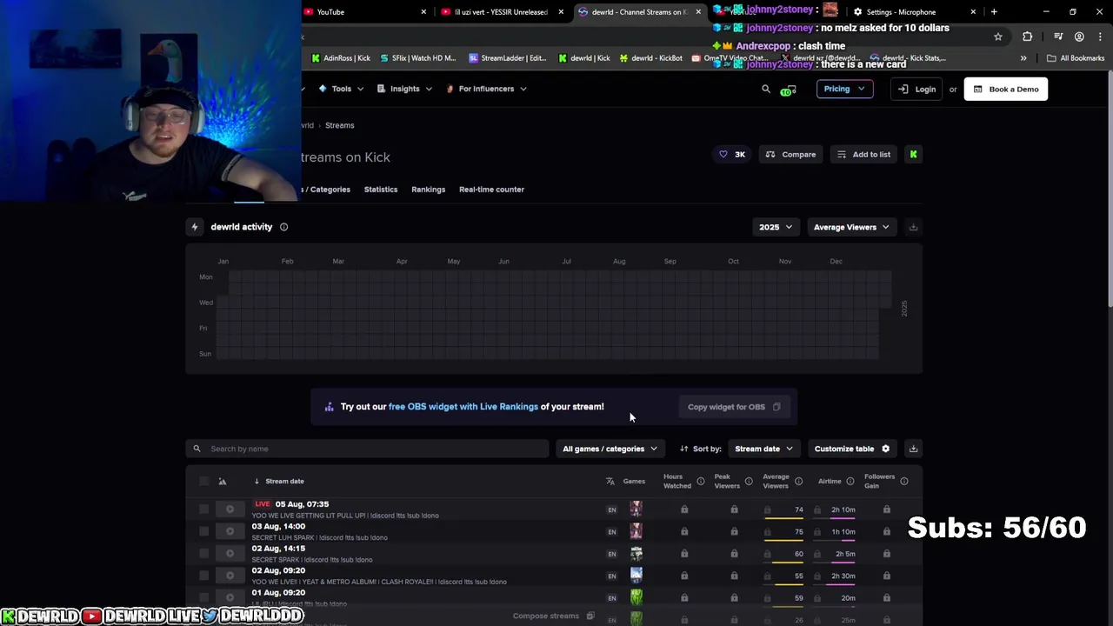Switch to the Rankings tab
This screenshot has width=1113, height=626.
point(428,190)
